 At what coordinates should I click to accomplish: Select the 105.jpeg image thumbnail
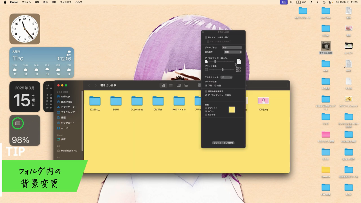pyautogui.click(x=263, y=101)
